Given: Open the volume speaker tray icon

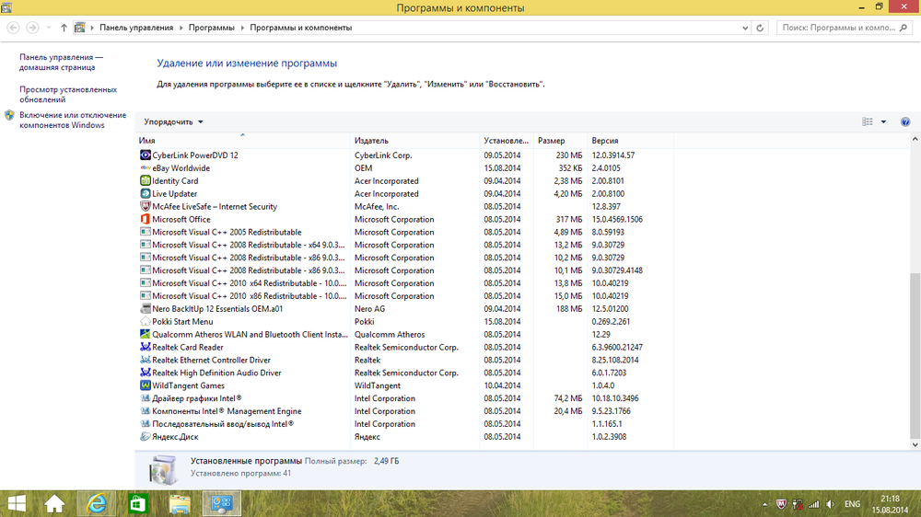Looking at the screenshot, I should tap(830, 504).
